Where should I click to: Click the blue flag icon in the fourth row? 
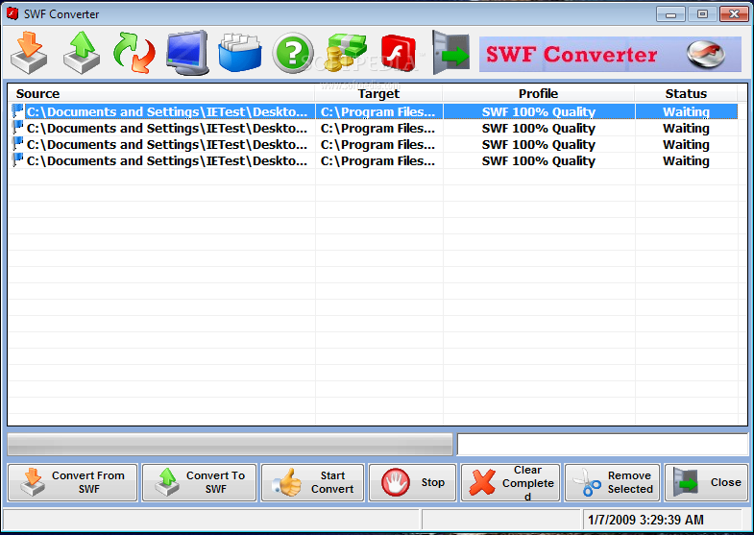[x=18, y=160]
